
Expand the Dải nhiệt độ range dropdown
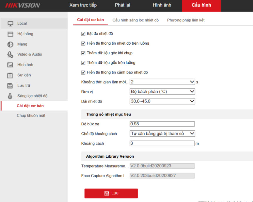coord(162,101)
